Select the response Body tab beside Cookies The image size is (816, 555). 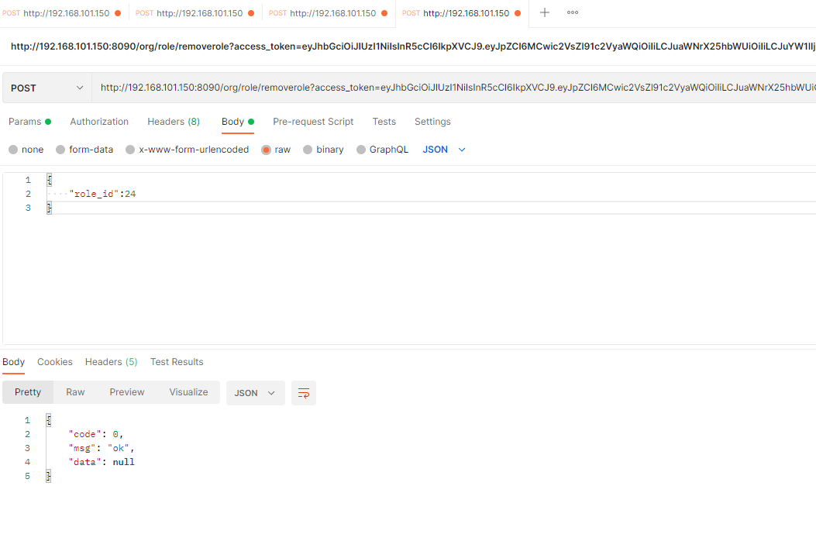13,362
